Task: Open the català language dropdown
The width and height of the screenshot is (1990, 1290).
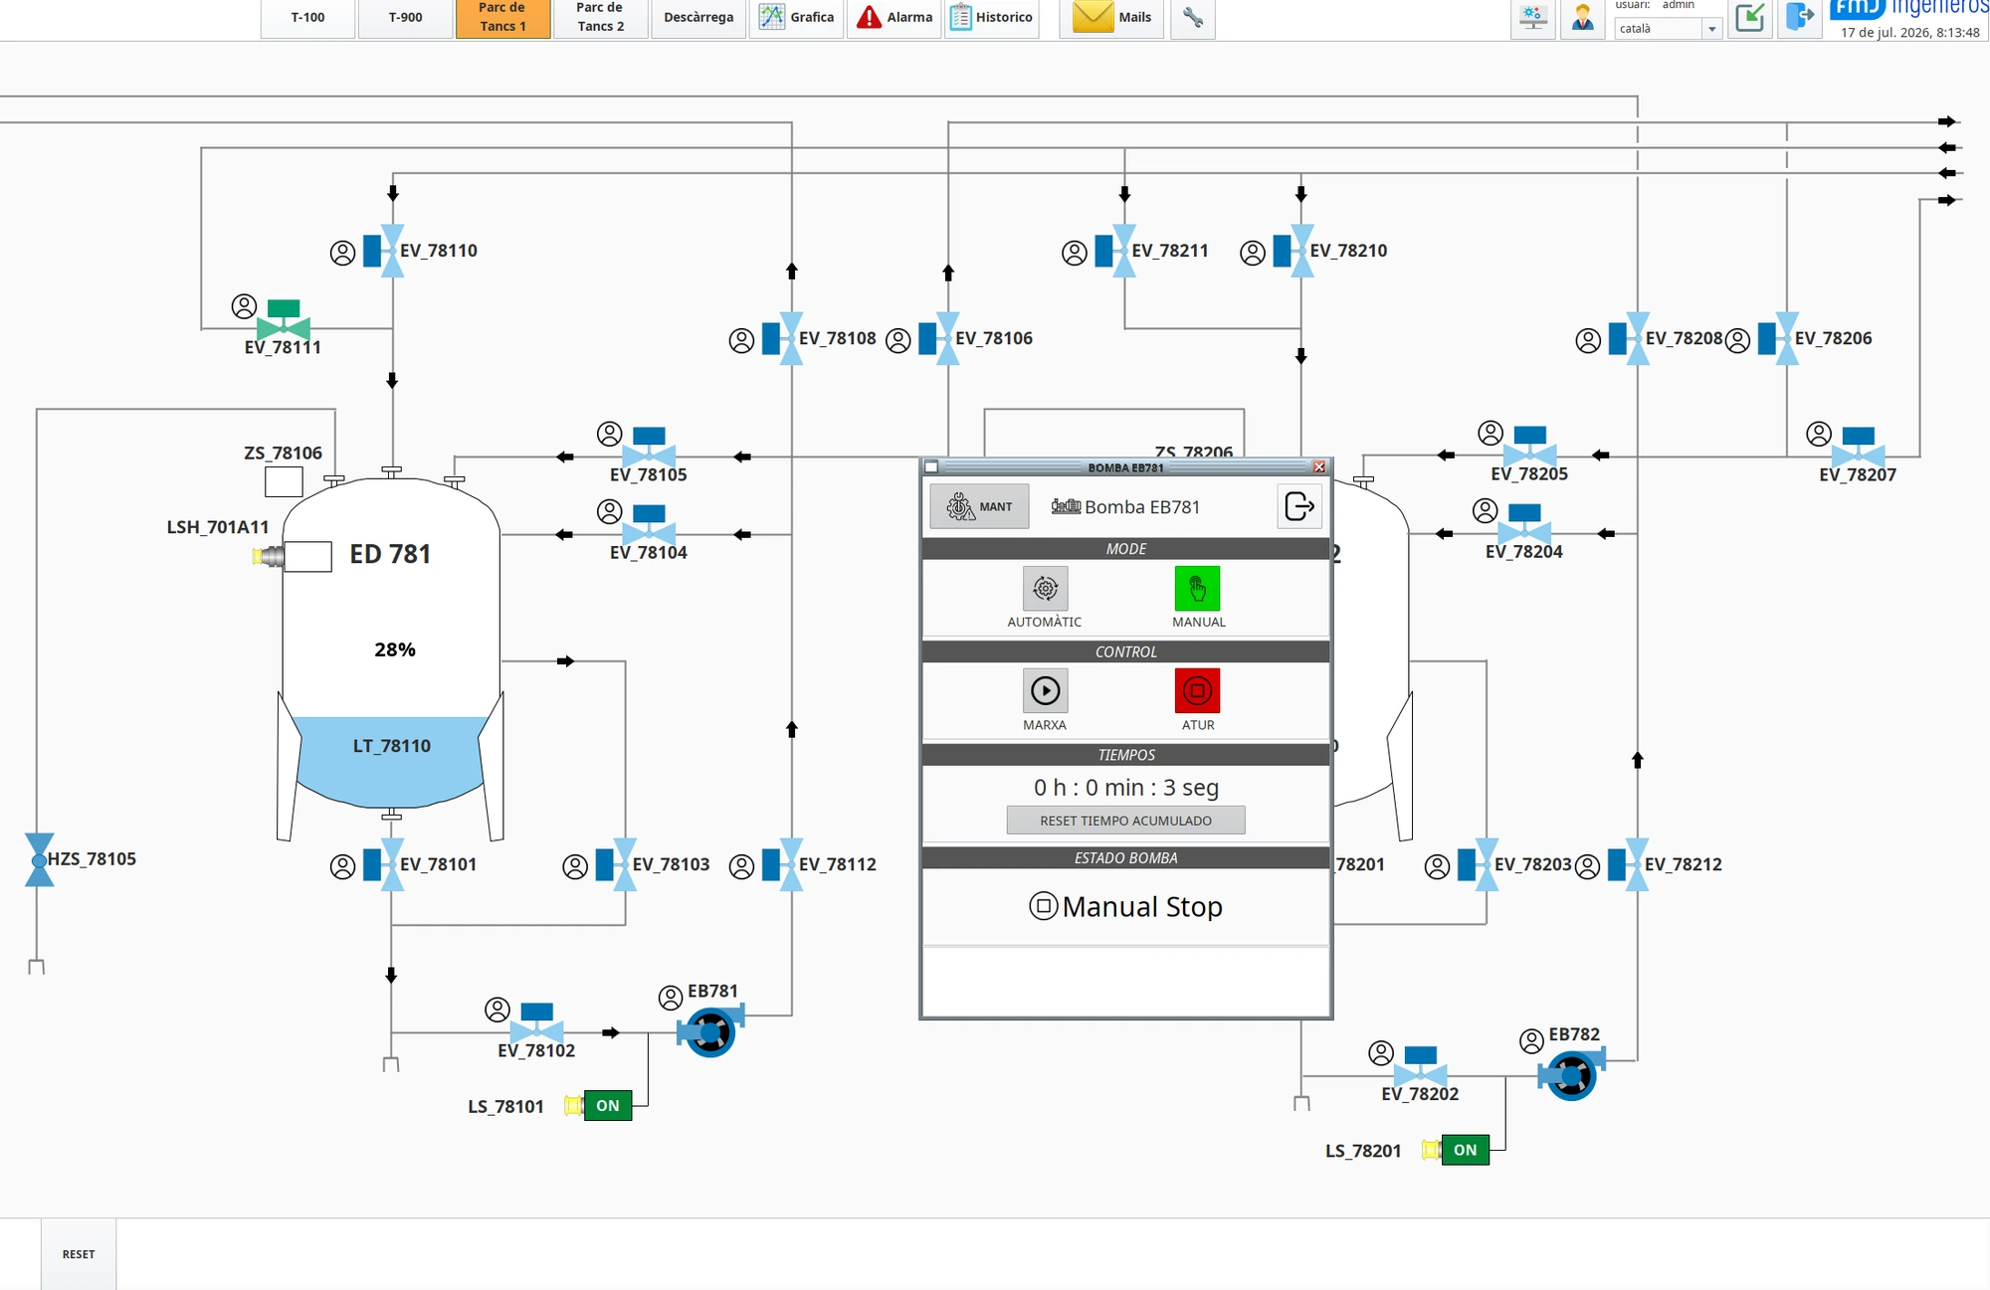Action: pyautogui.click(x=1669, y=29)
